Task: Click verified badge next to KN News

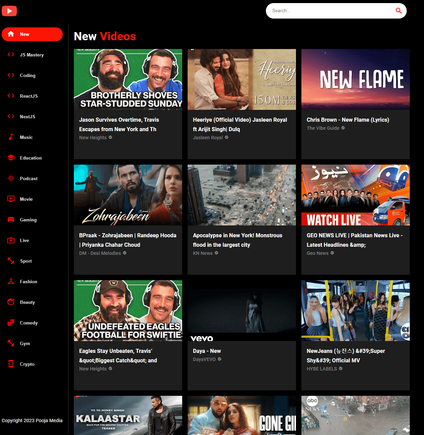Action: click(x=216, y=253)
